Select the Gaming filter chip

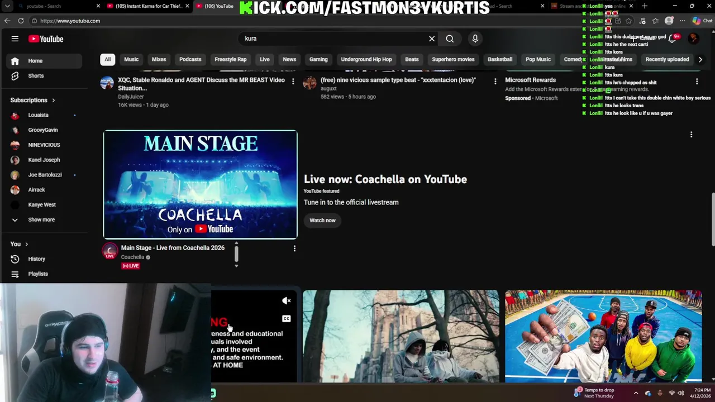[x=318, y=59]
